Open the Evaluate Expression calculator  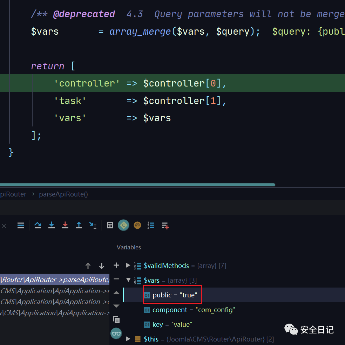(110, 226)
